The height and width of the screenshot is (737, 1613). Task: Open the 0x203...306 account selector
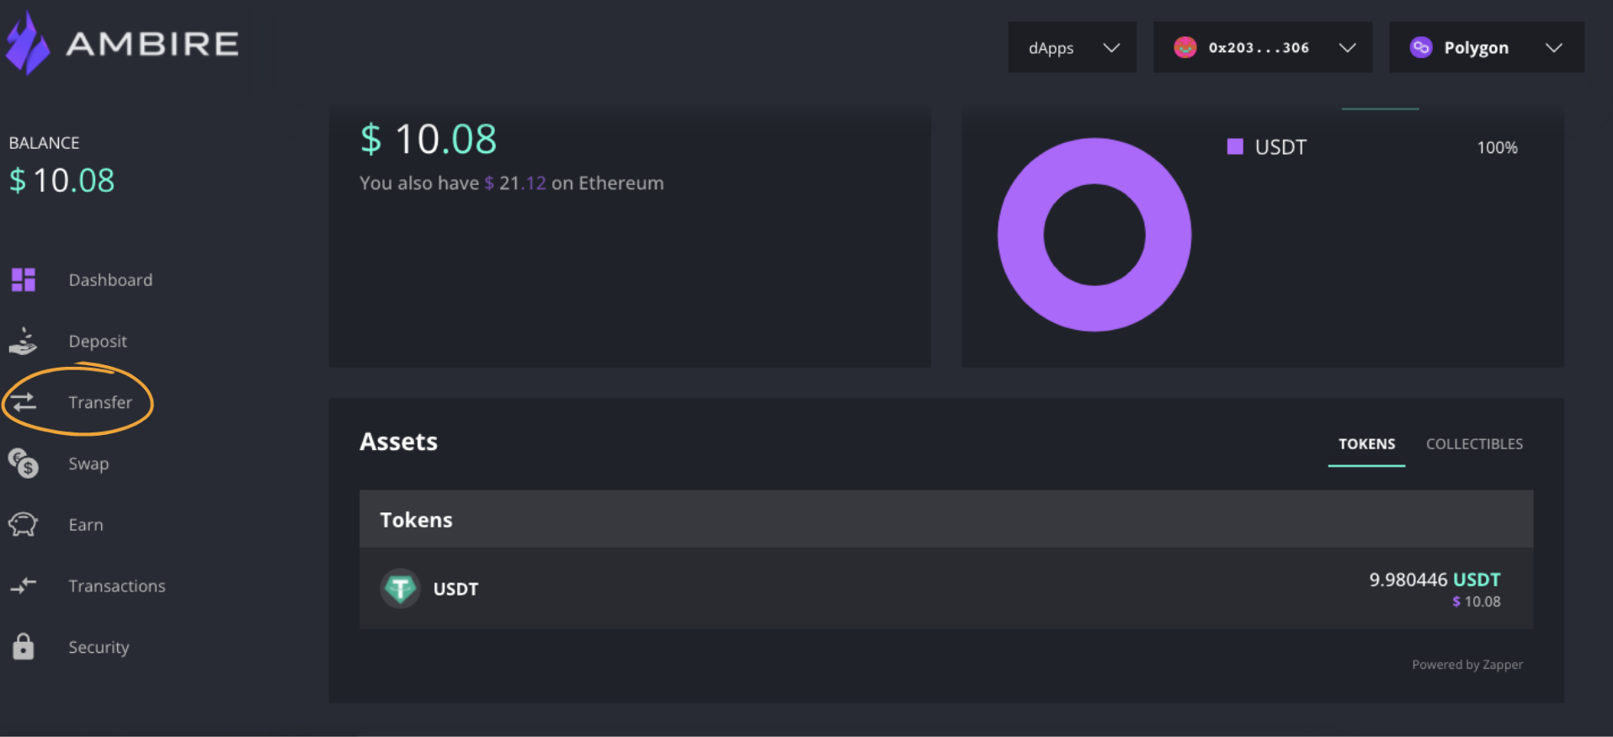point(1262,47)
